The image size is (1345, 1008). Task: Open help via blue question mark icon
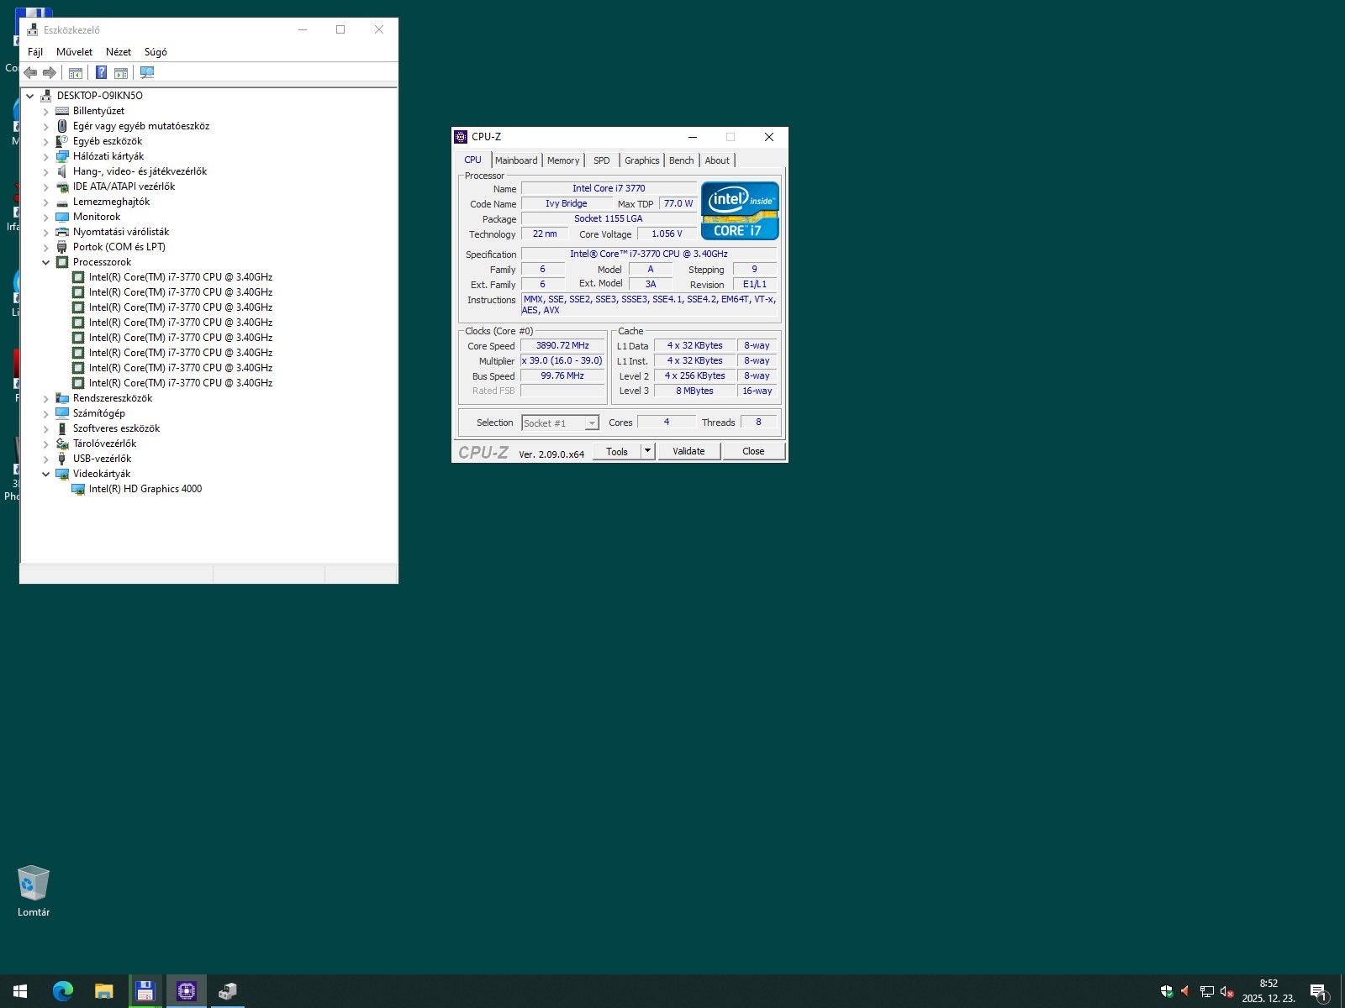click(101, 73)
